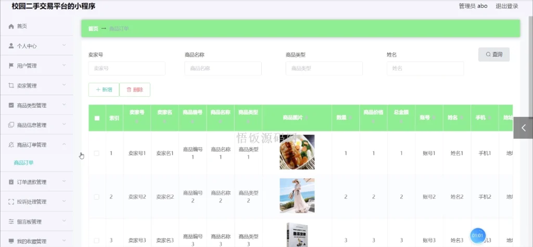Sort by the 数量 column sort arrows
The image size is (533, 247).
pyautogui.click(x=350, y=118)
